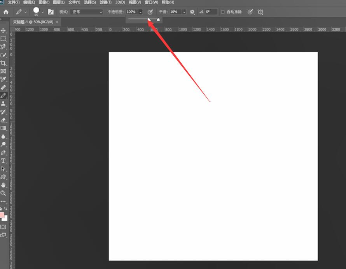Select the Quick Selection brush tool
The height and width of the screenshot is (269, 346).
click(3, 55)
